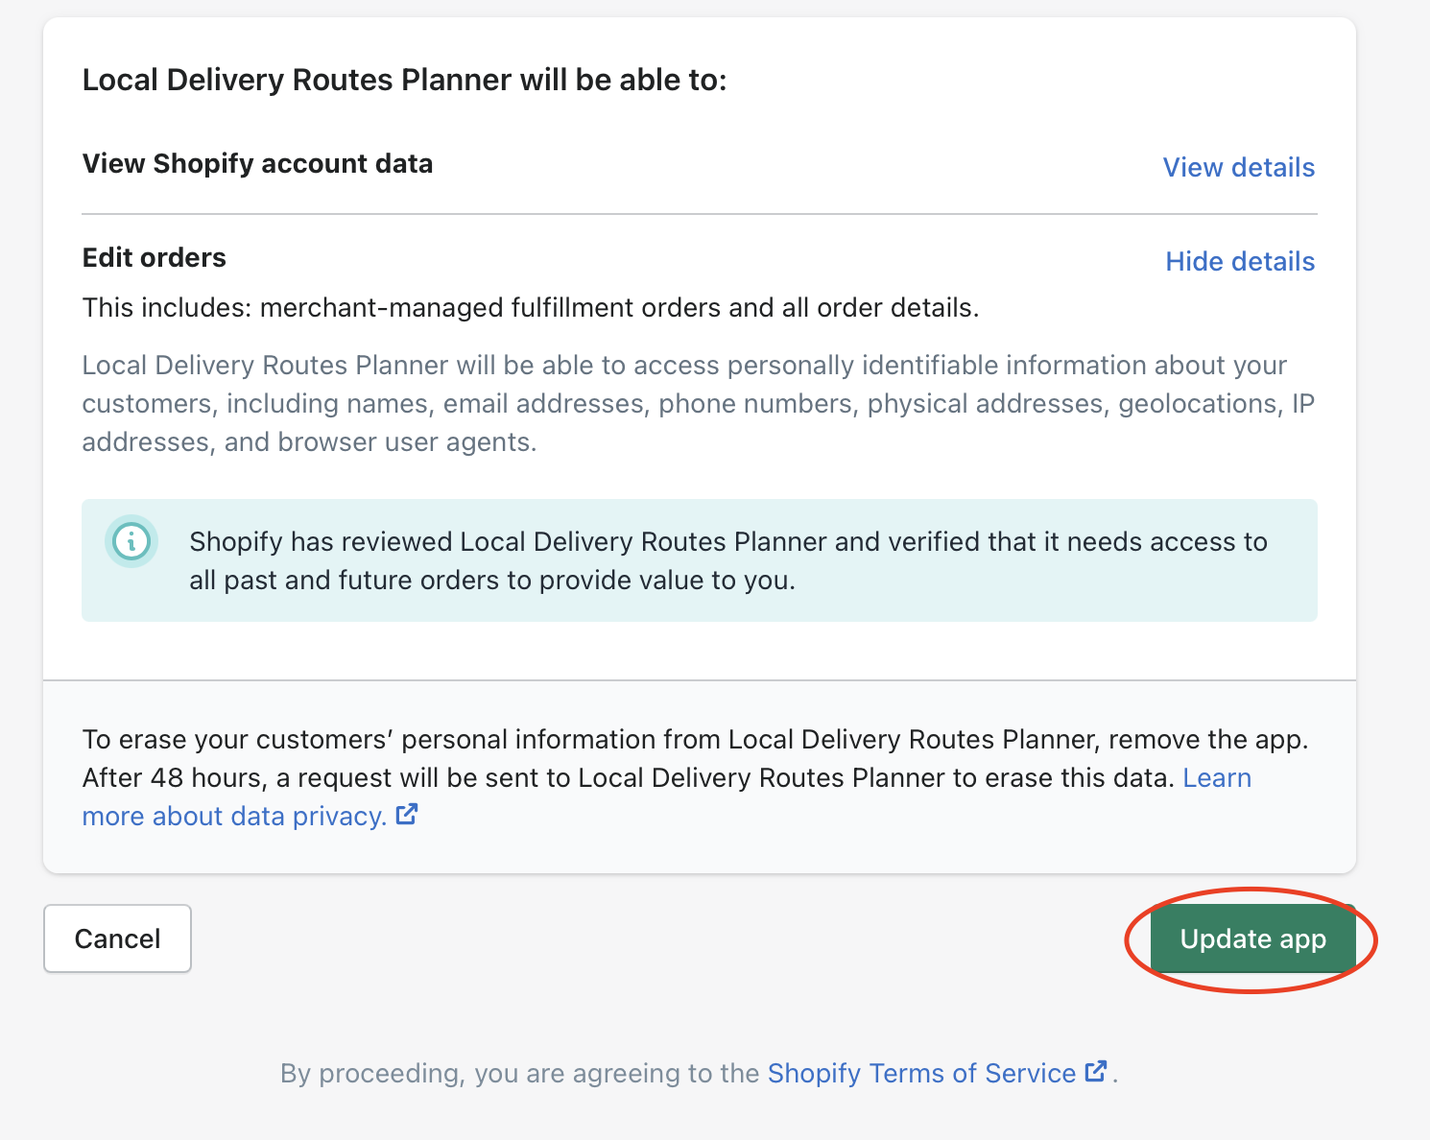1430x1140 pixels.
Task: Click the View Shopify account data heading
Action: pos(257,163)
